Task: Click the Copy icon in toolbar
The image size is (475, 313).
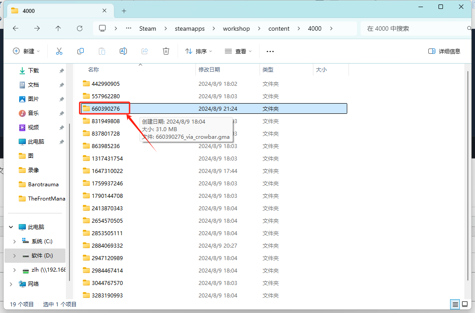Action: pos(81,51)
